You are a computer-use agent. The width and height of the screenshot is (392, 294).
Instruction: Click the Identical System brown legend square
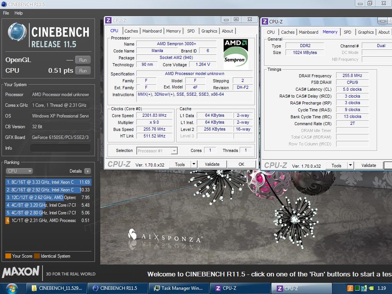click(37, 256)
